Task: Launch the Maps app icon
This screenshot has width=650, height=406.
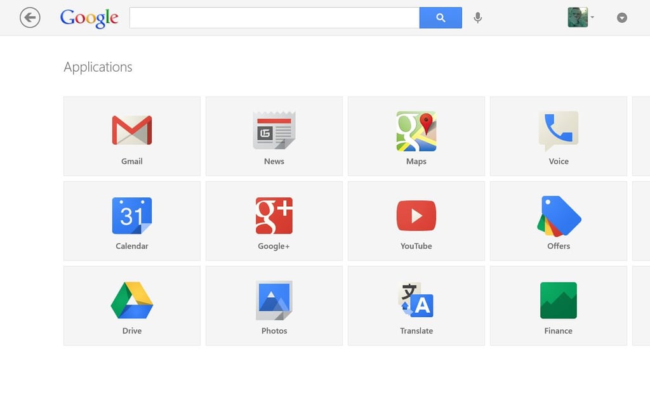Action: click(416, 131)
